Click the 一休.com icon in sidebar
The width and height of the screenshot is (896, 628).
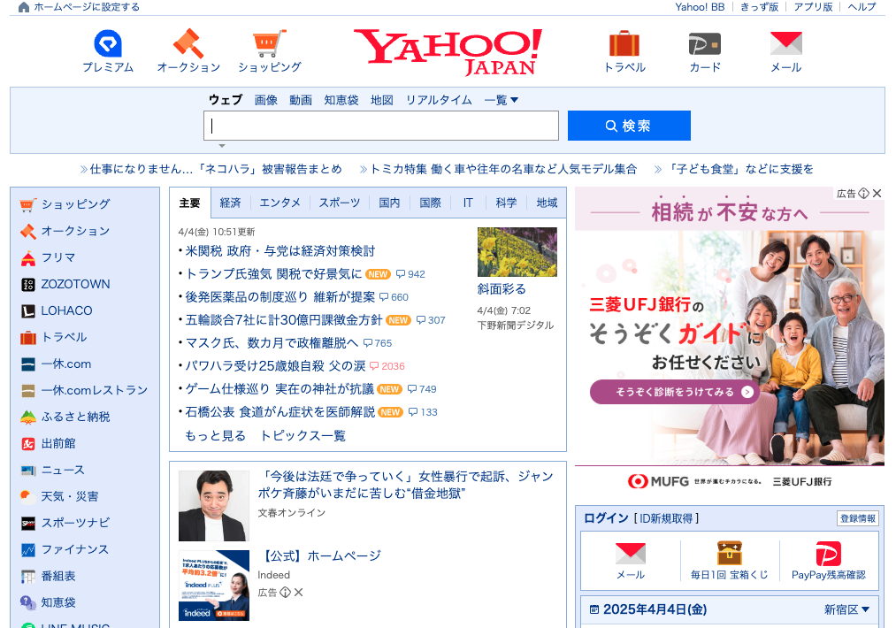28,364
